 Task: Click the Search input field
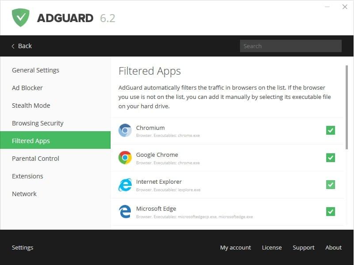pyautogui.click(x=290, y=45)
